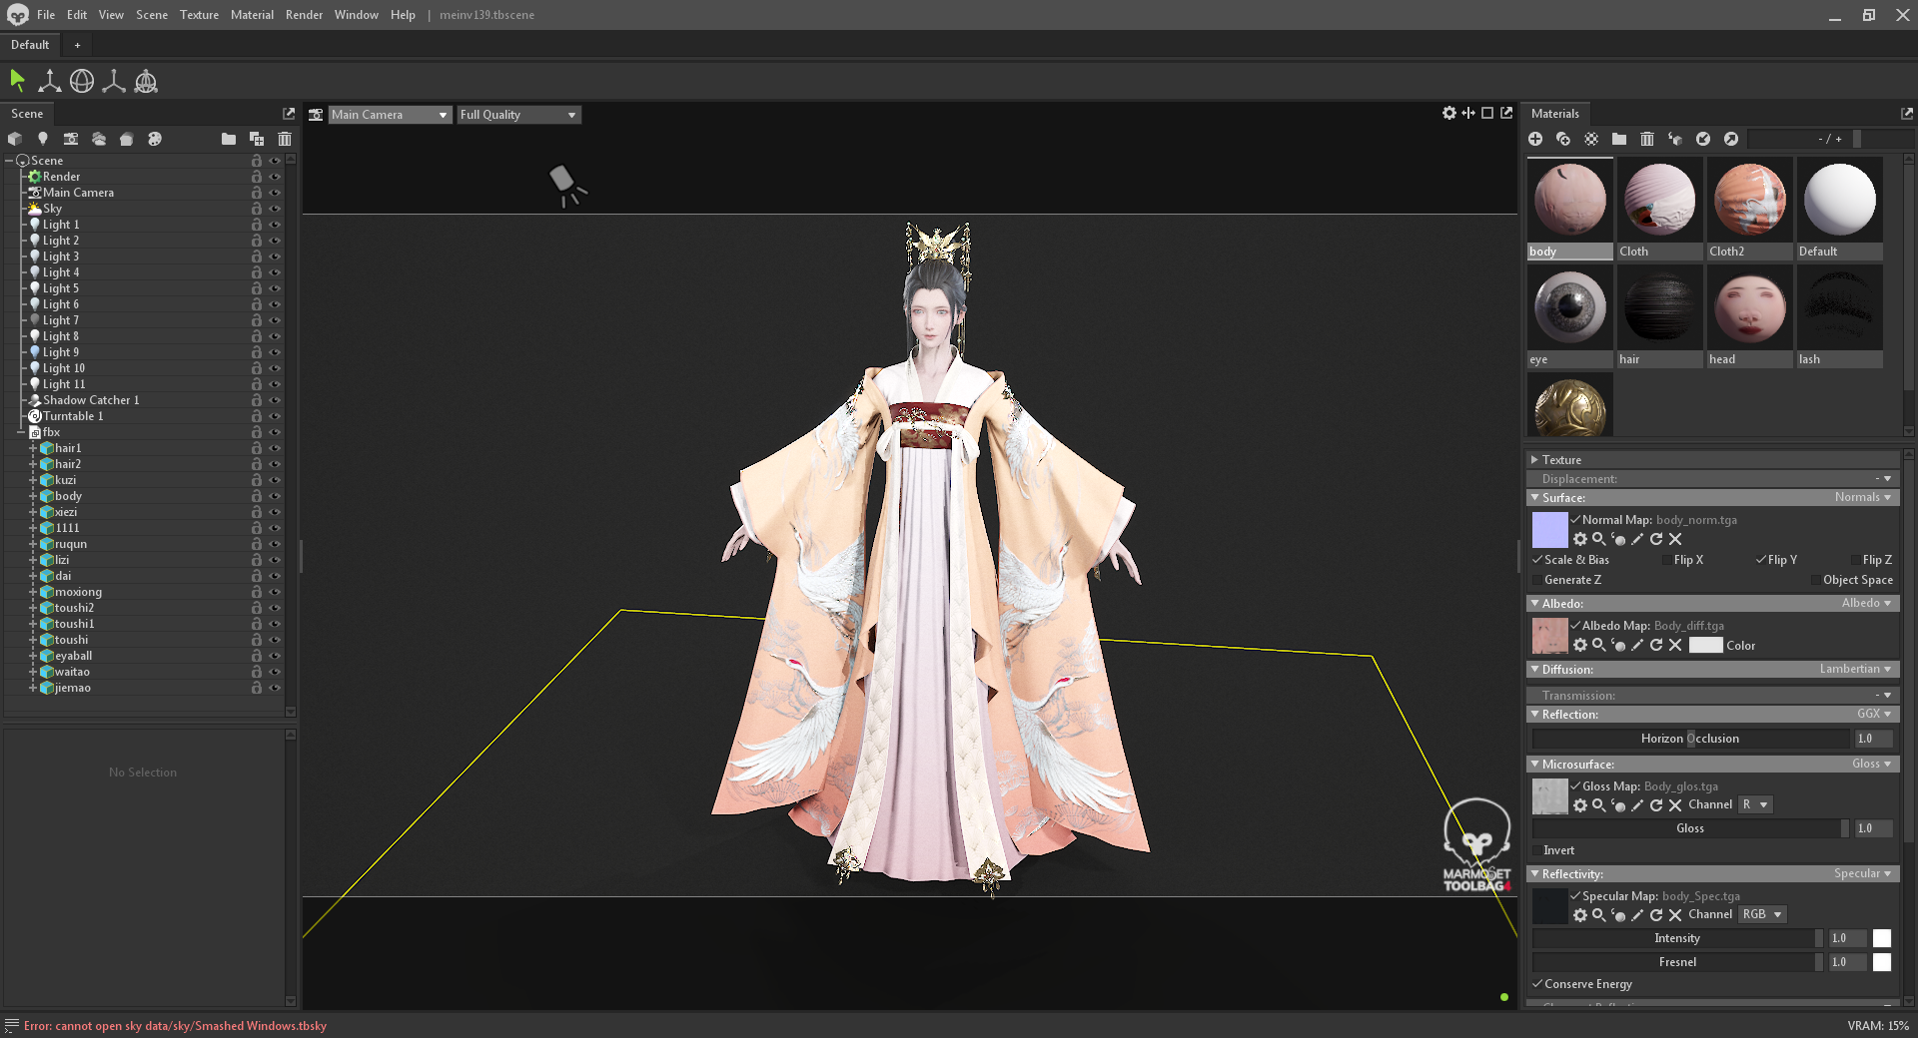This screenshot has width=1918, height=1038.
Task: Uncheck Scale & Bias option
Action: coord(1537,560)
